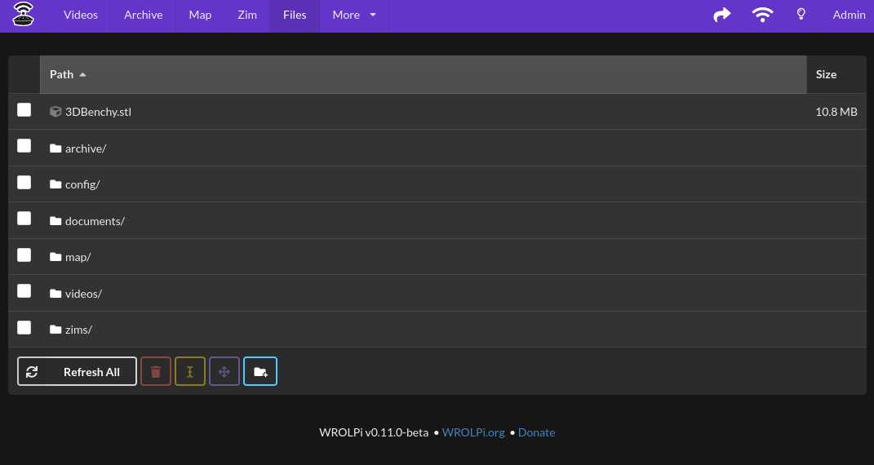This screenshot has height=465, width=874.
Task: Open the Videos tab
Action: [81, 15]
